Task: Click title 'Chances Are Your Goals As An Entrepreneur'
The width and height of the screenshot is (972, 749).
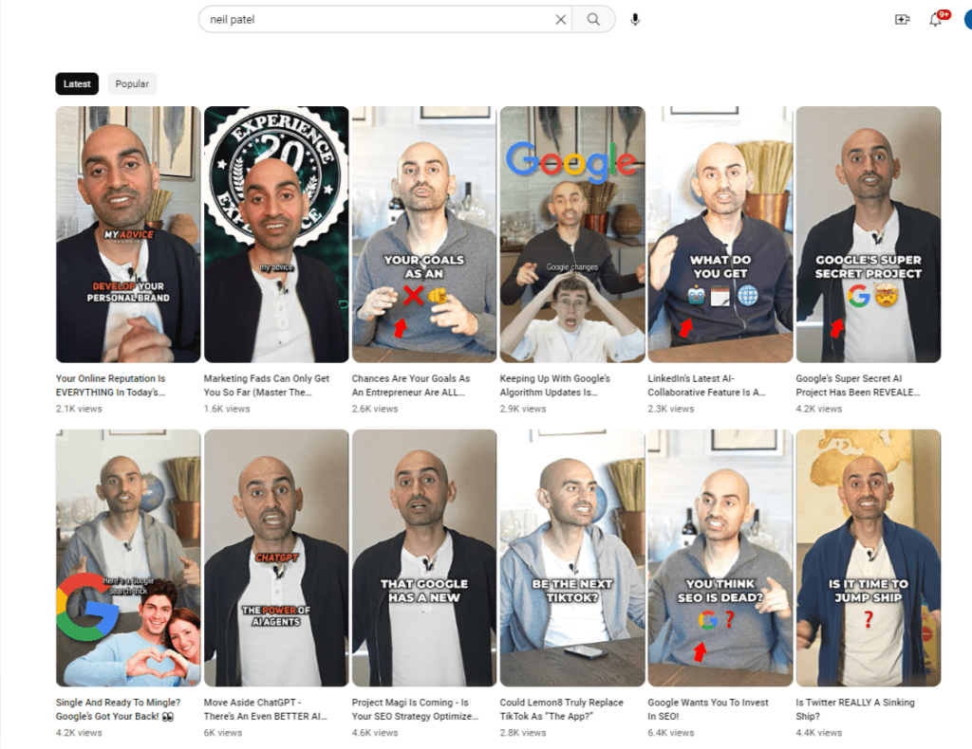Action: [411, 385]
